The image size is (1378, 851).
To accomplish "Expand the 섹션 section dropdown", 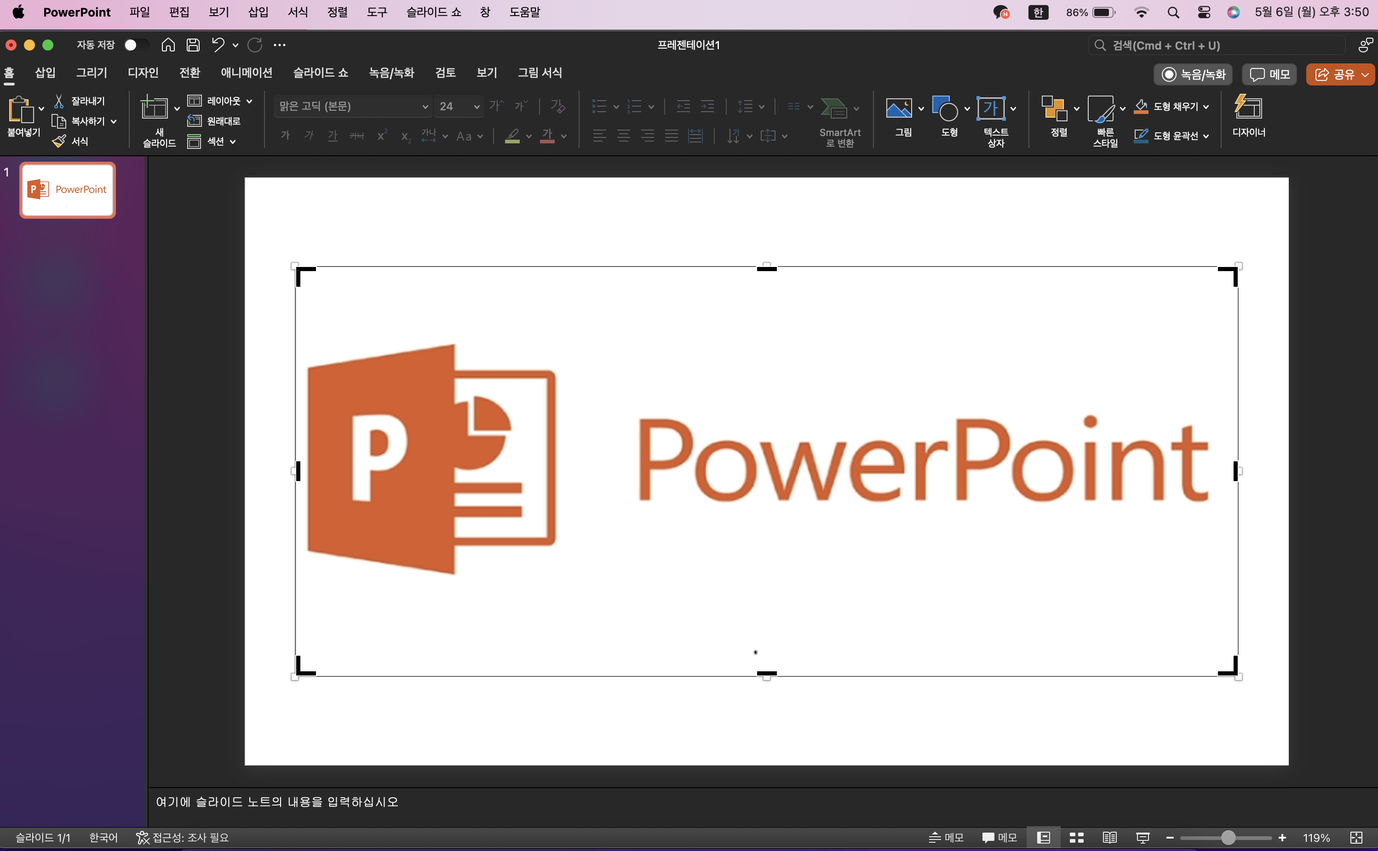I will [x=233, y=142].
